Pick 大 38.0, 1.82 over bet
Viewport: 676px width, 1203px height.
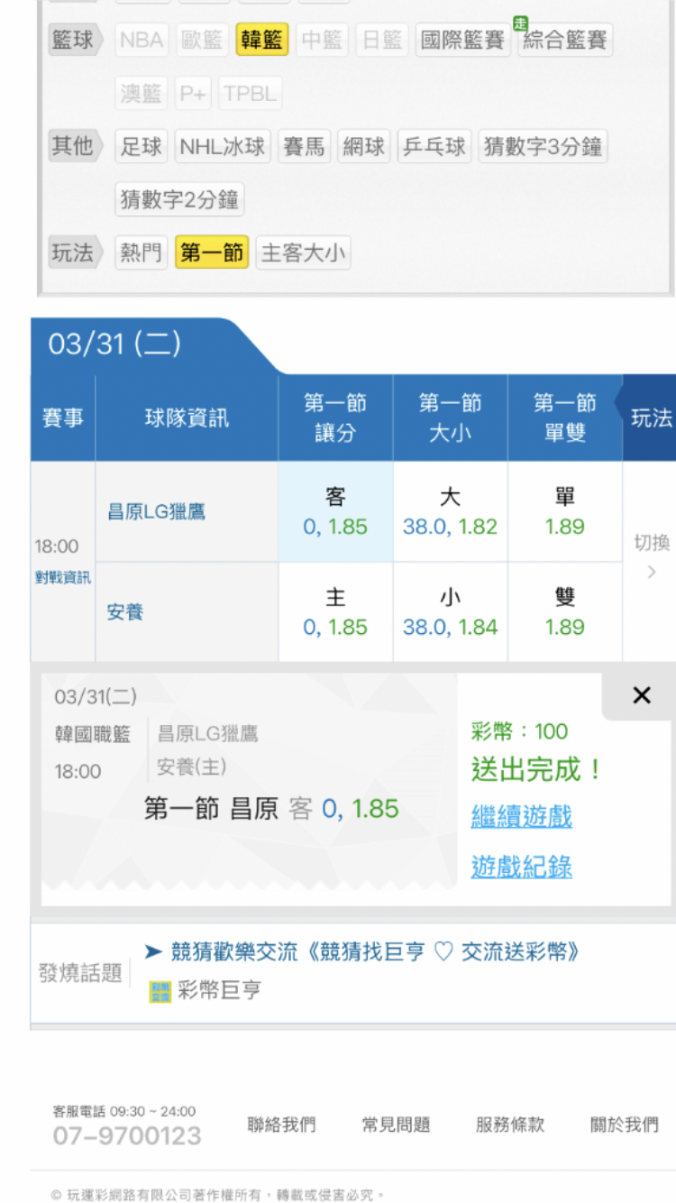point(450,512)
